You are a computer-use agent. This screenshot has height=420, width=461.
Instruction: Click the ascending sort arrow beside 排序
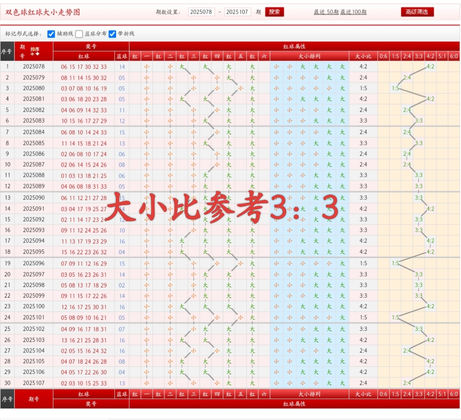click(32, 54)
